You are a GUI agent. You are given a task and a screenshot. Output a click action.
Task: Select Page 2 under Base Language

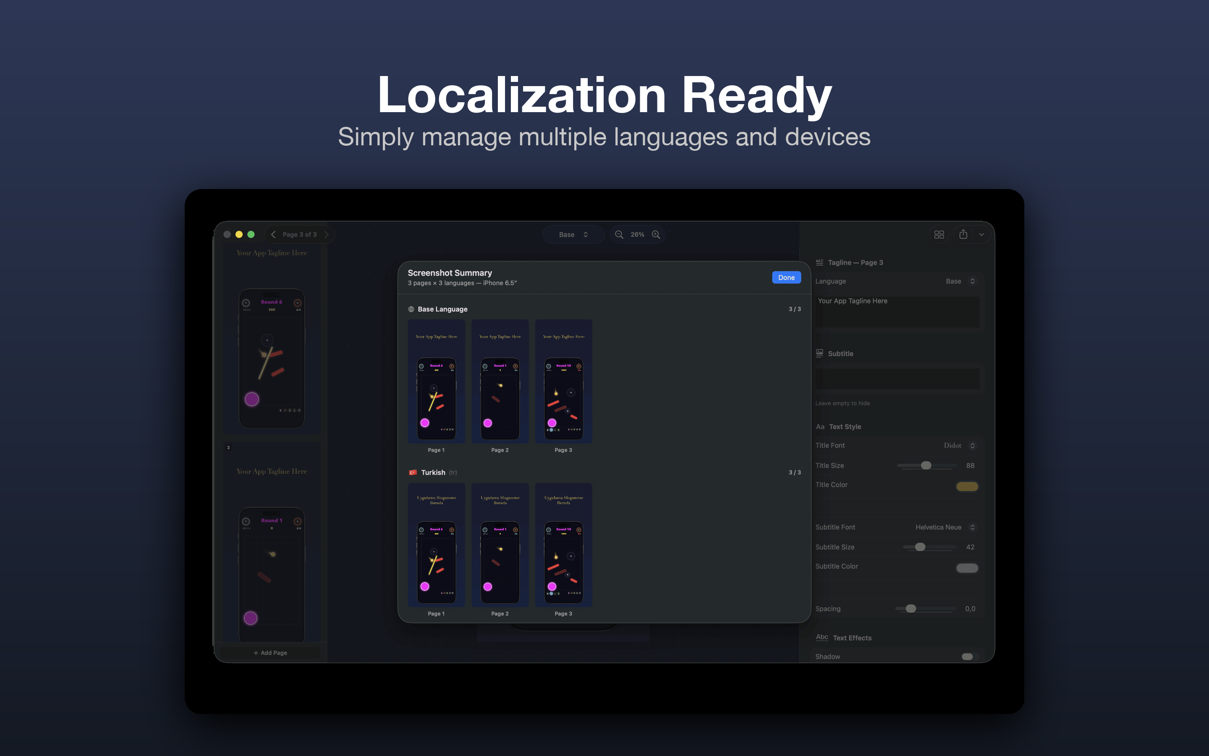(x=500, y=381)
